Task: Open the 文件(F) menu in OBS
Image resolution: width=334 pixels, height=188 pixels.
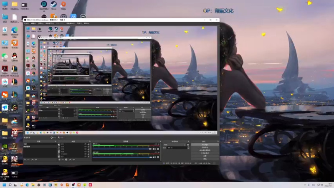Action: [26, 23]
